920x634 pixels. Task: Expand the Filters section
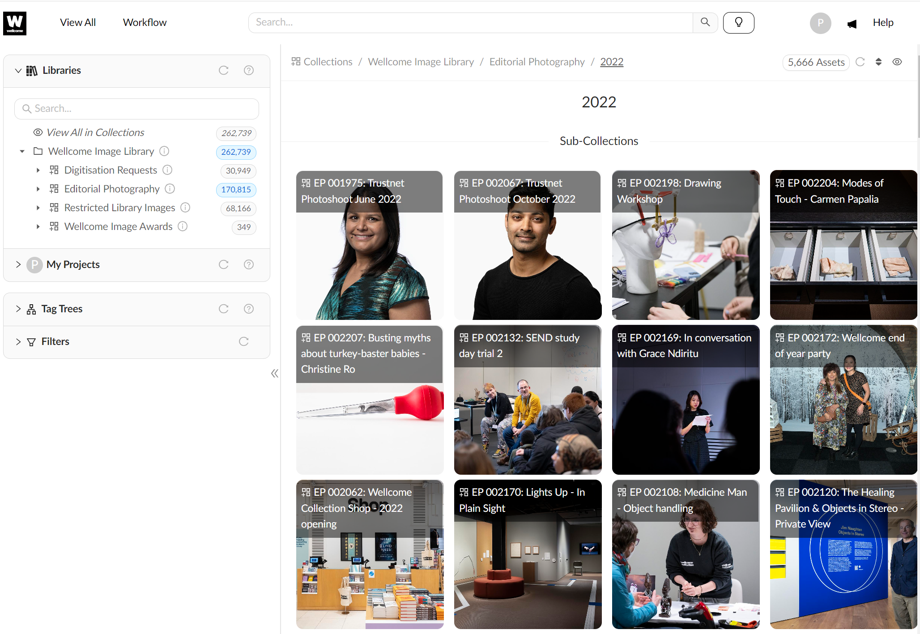coord(18,341)
